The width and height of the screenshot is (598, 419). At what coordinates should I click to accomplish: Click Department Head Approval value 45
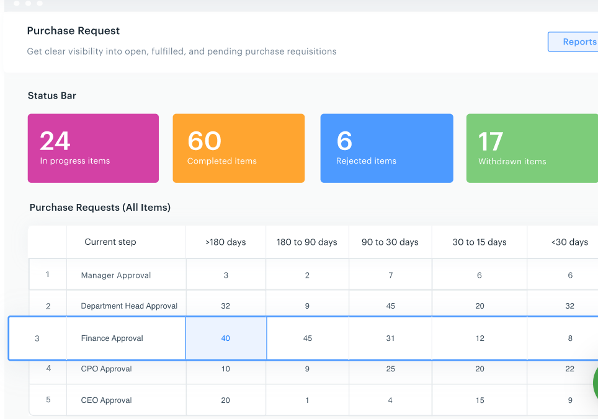click(391, 306)
